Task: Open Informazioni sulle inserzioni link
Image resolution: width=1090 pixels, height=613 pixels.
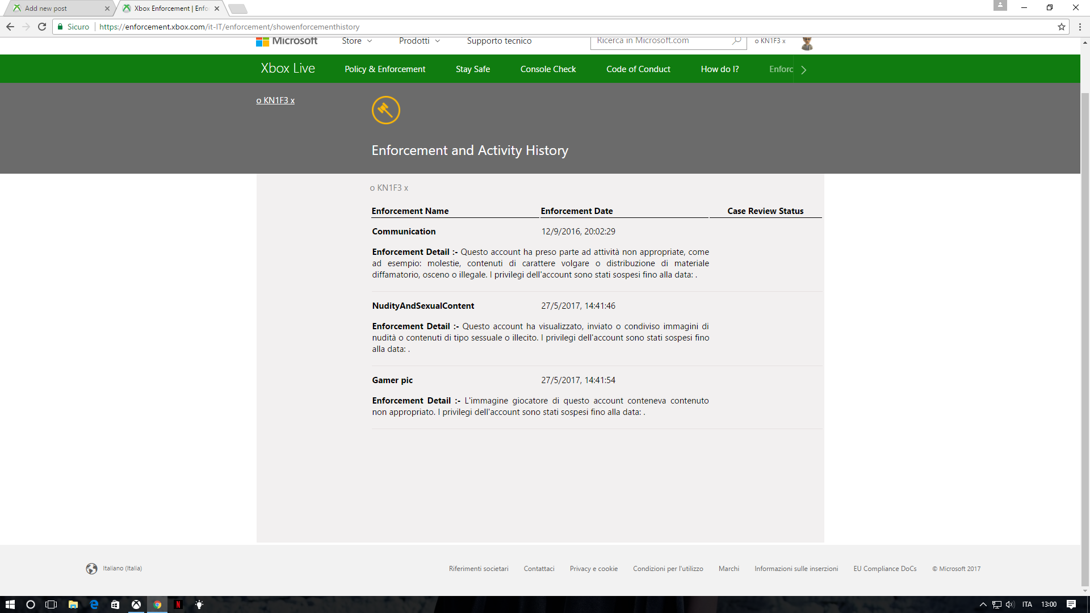Action: point(796,569)
